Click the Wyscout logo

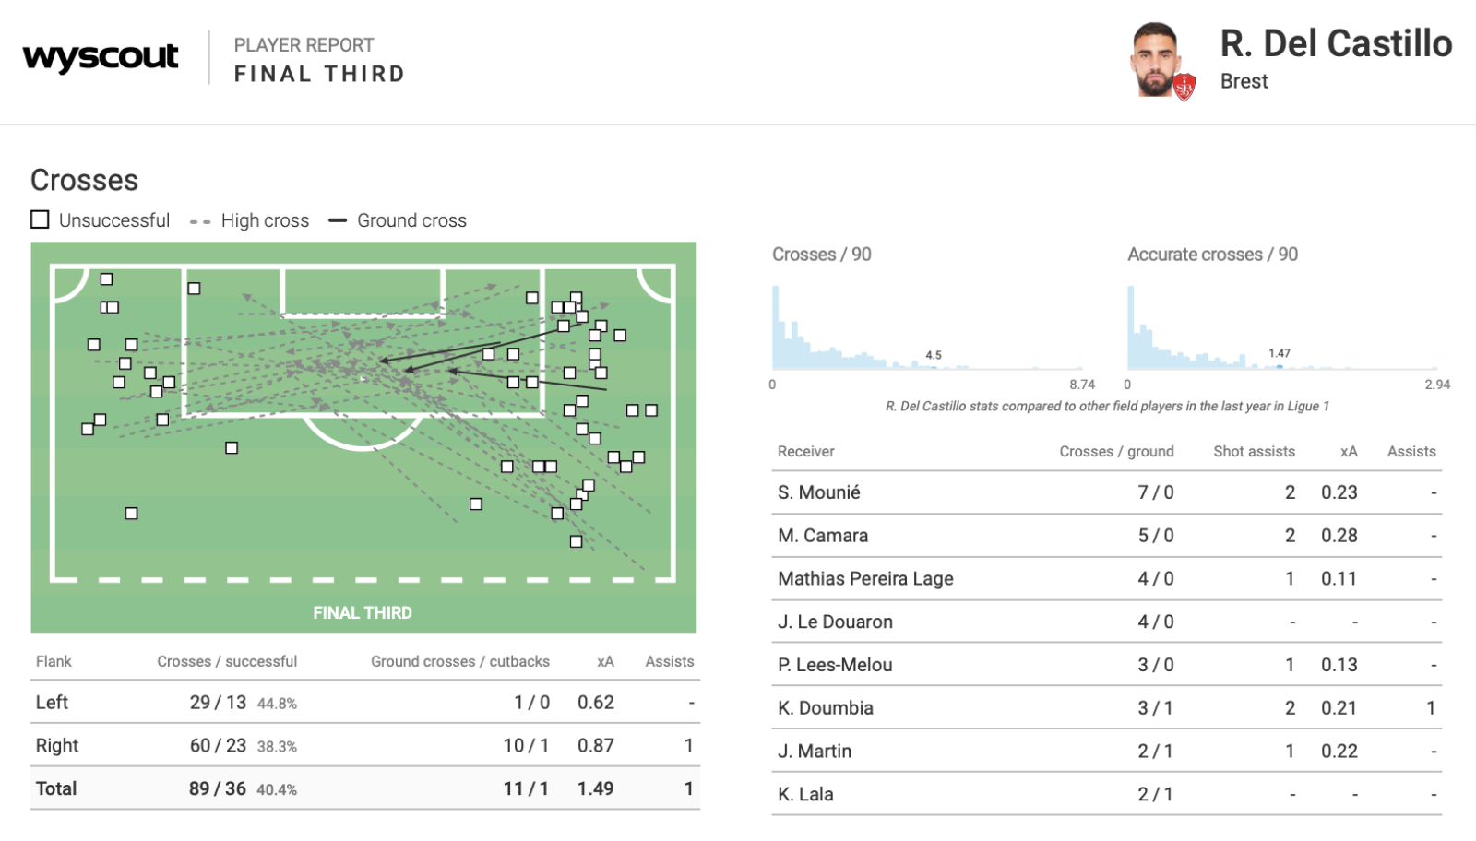point(101,57)
